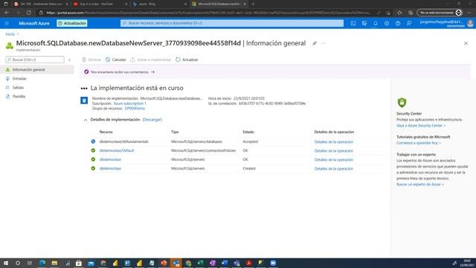Open Microsoft Store from the taskbar

(x=79, y=263)
